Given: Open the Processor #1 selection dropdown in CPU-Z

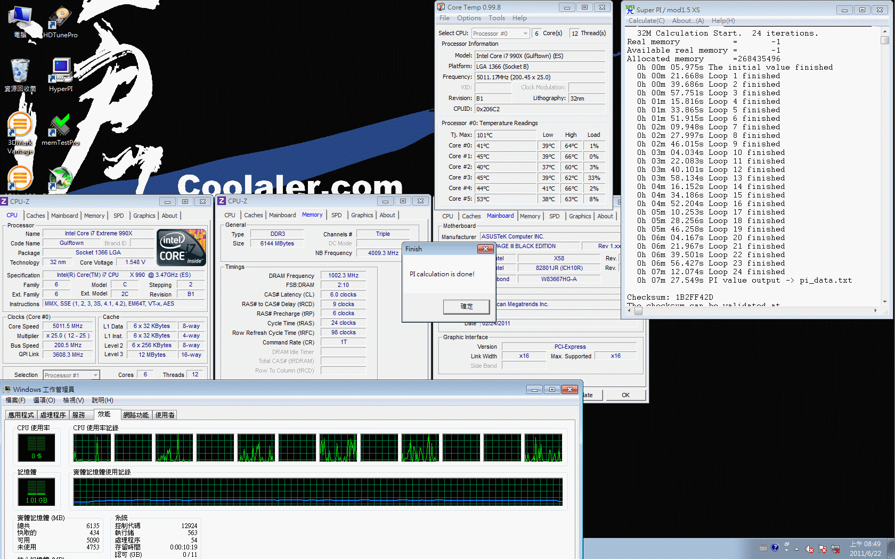Looking at the screenshot, I should point(71,375).
